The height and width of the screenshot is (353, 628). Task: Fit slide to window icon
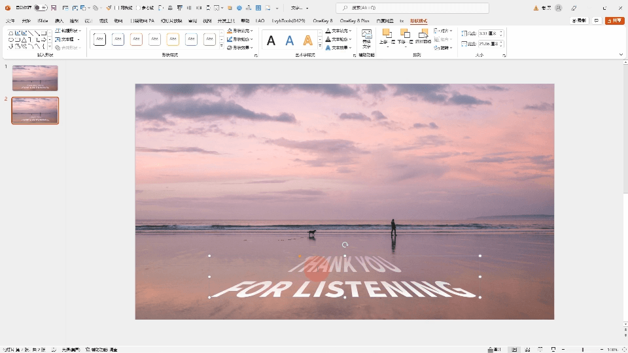click(623, 349)
